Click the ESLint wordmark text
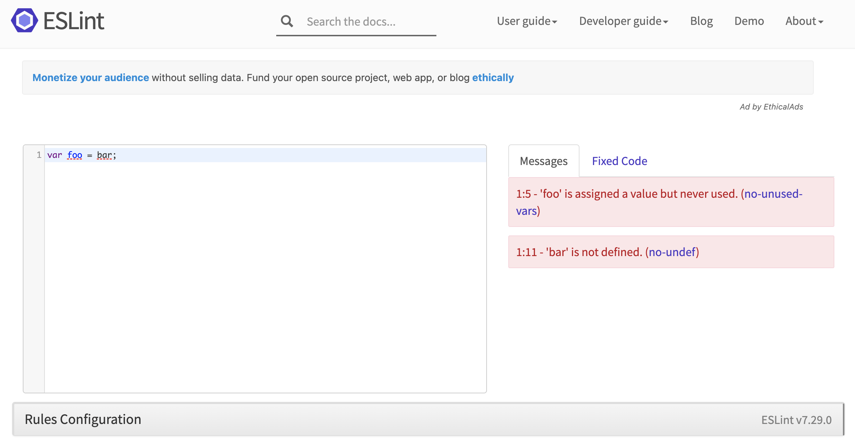Image resolution: width=855 pixels, height=446 pixels. click(74, 21)
